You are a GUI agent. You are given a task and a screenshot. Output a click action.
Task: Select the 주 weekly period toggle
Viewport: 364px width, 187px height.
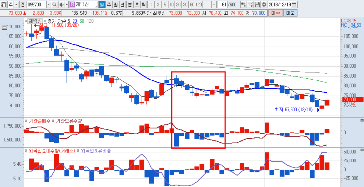coord(109,4)
